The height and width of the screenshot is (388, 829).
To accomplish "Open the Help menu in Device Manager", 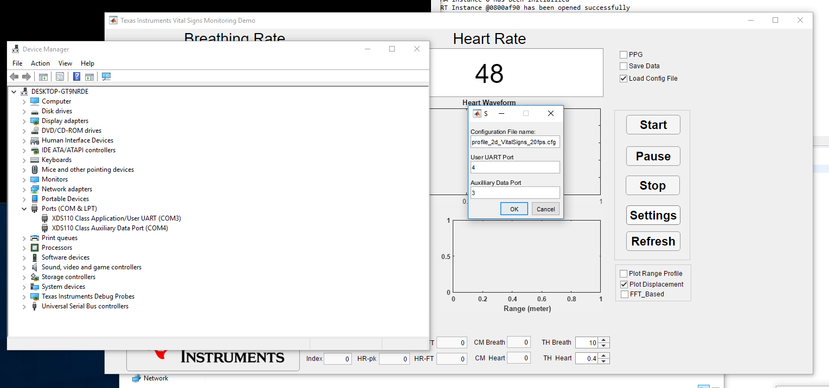I will tap(87, 63).
